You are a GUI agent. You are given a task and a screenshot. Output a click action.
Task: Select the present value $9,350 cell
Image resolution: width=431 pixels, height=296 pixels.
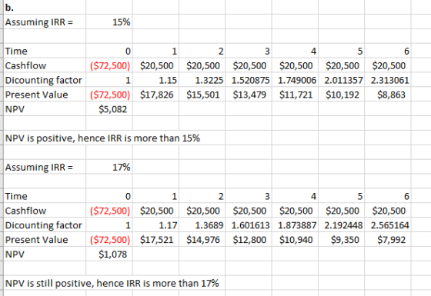coord(342,240)
